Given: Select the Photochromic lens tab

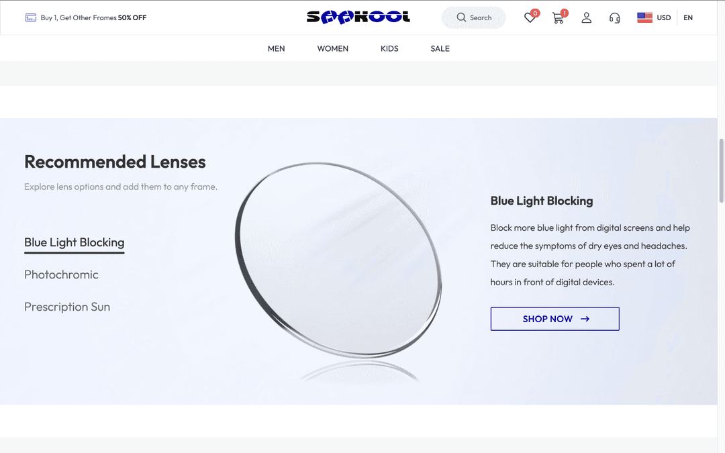Looking at the screenshot, I should coord(61,274).
